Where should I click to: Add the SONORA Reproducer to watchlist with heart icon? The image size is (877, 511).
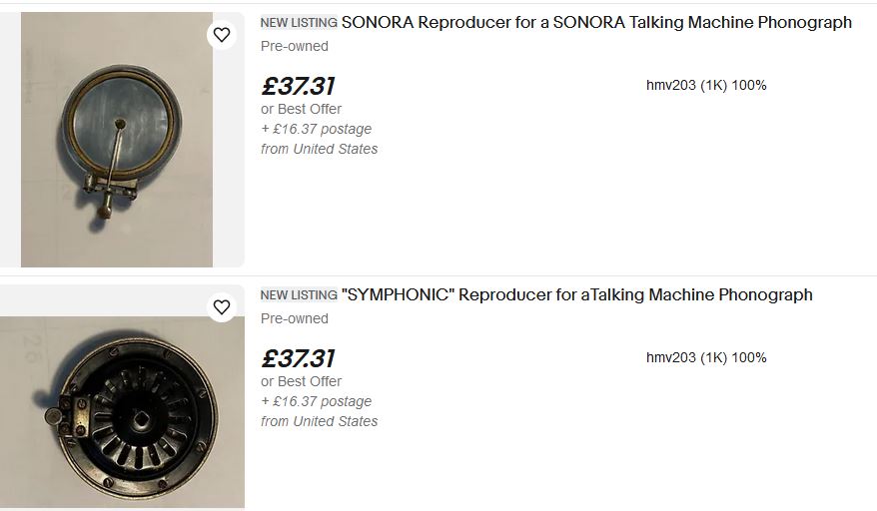[x=222, y=35]
